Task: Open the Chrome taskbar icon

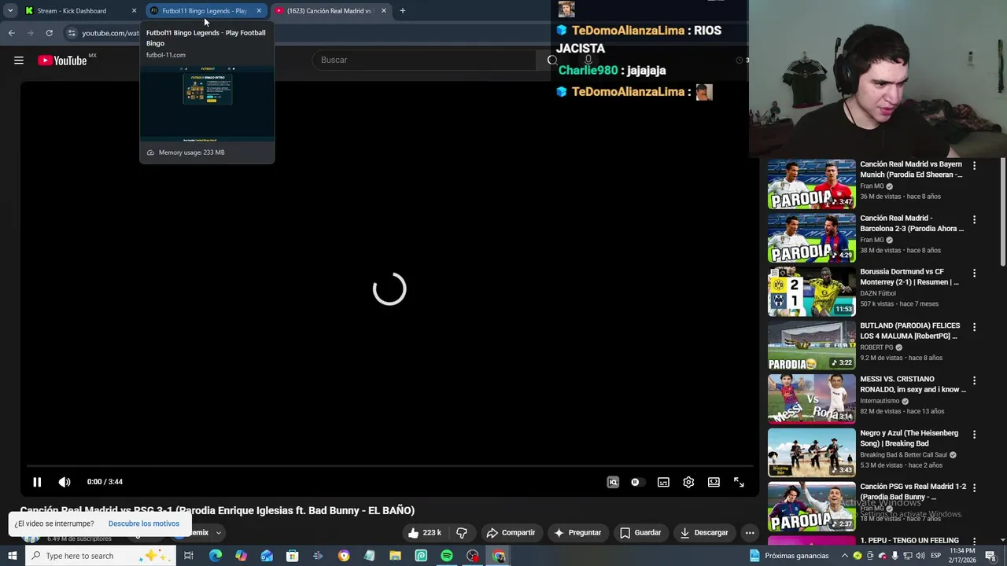Action: (499, 556)
